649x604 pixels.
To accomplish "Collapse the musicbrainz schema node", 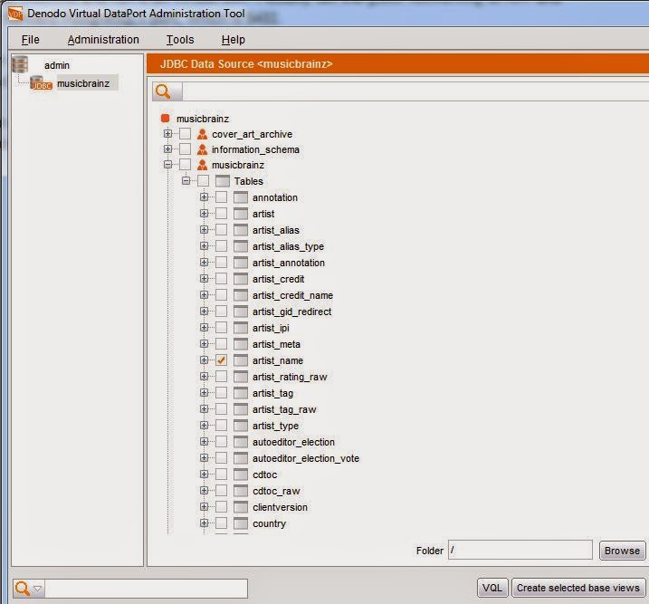I will (167, 164).
